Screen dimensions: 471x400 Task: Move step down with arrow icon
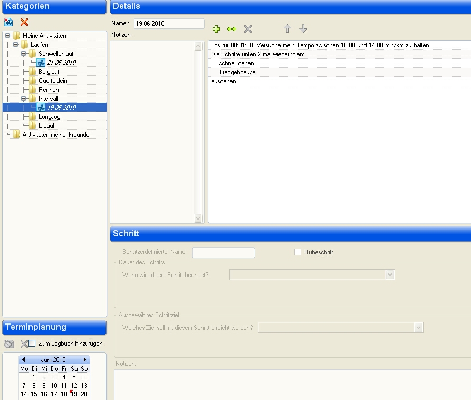pyautogui.click(x=303, y=28)
